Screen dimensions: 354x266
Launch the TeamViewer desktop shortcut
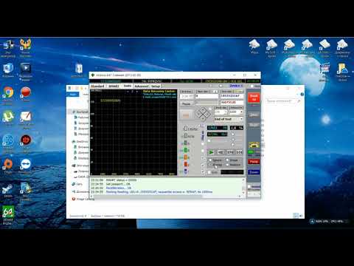[x=26, y=164]
